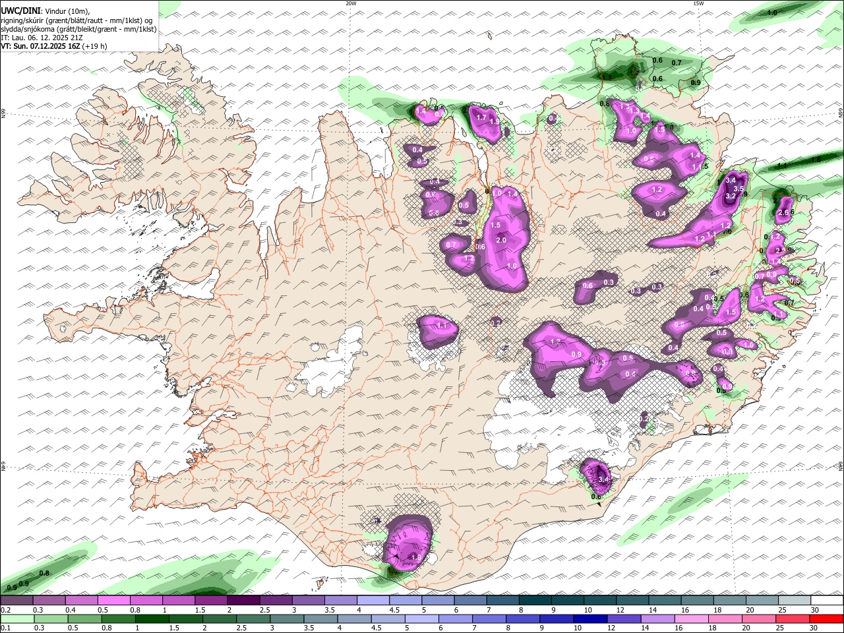Image resolution: width=844 pixels, height=633 pixels.
Task: Click the 20W longitude label
Action: coord(351,3)
